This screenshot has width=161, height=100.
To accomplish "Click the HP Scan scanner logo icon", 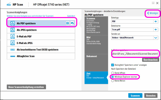I will coord(9,5).
